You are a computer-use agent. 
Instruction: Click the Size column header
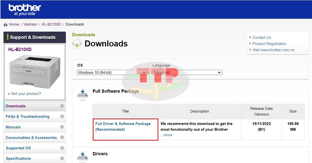(x=293, y=111)
